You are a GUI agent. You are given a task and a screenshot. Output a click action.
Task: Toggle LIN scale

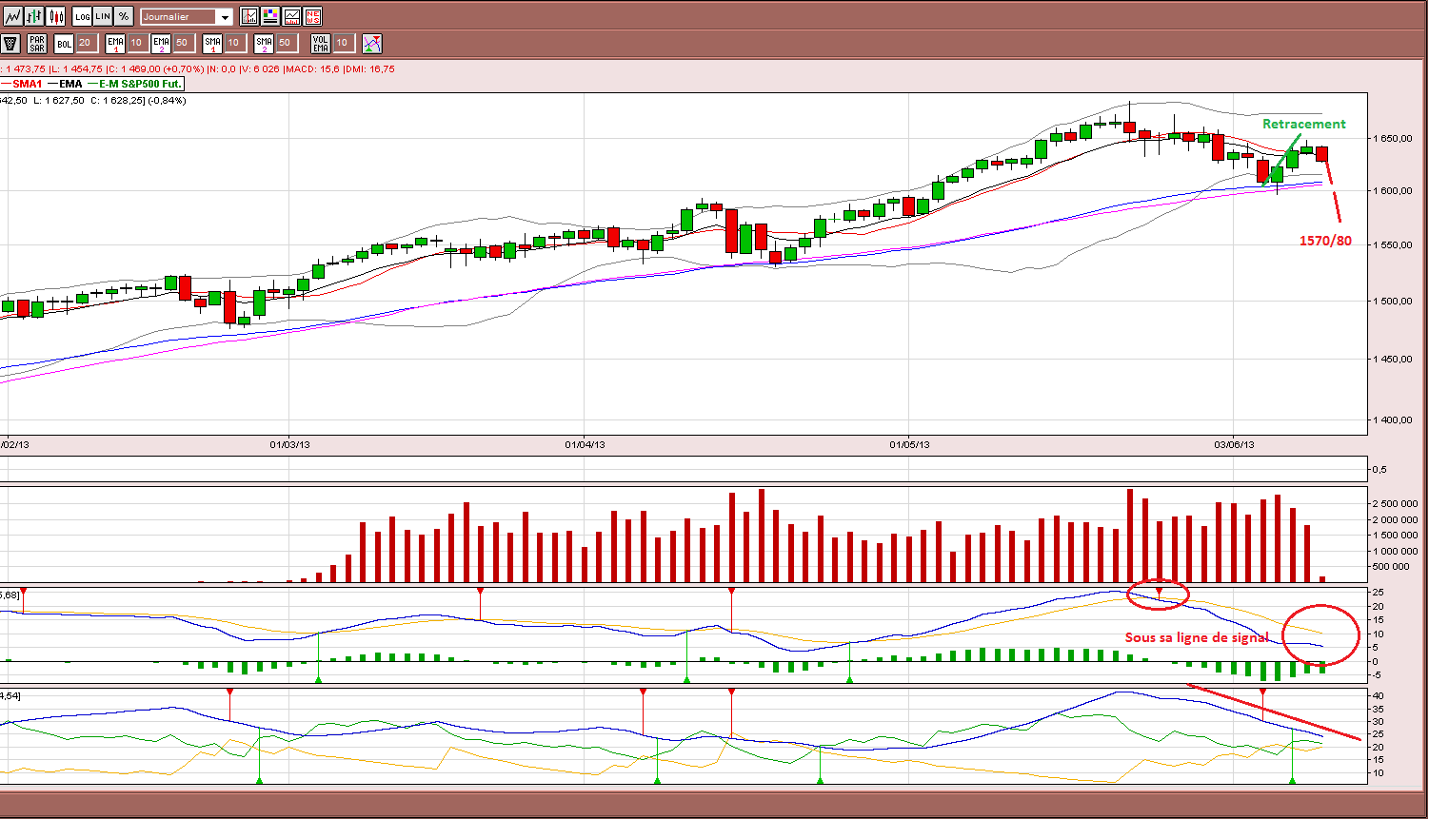point(103,16)
